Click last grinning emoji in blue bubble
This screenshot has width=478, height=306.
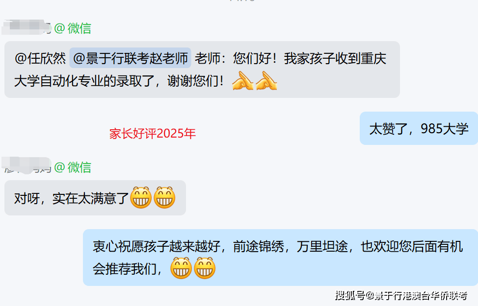click(205, 268)
